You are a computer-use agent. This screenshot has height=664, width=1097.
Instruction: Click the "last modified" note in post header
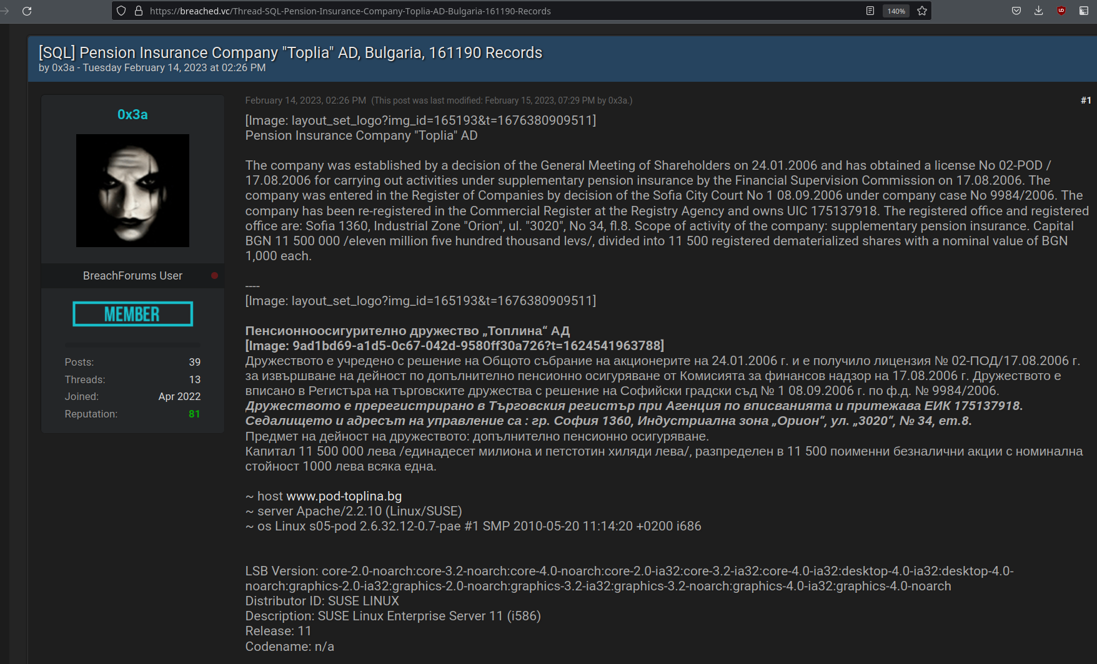tap(502, 100)
